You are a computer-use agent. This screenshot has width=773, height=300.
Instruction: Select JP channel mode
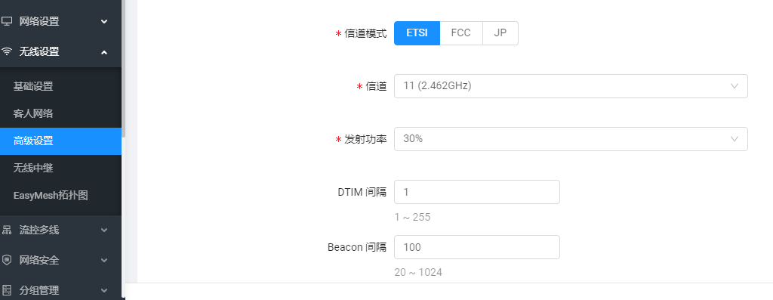point(500,33)
